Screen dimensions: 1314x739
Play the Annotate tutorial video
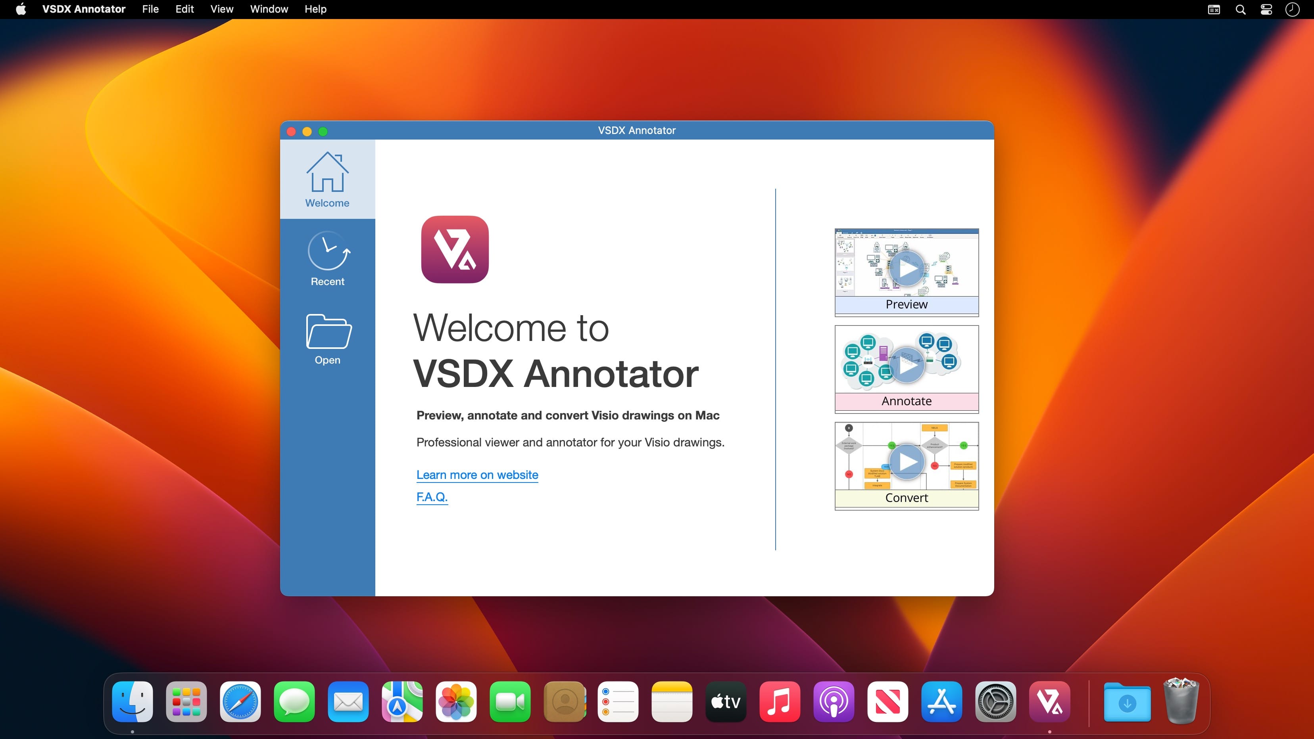[907, 365]
